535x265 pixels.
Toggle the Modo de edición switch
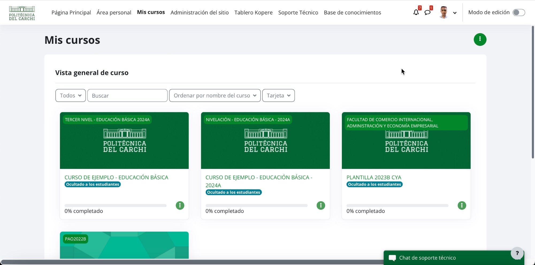click(519, 12)
